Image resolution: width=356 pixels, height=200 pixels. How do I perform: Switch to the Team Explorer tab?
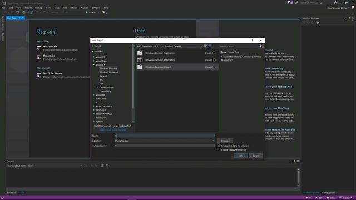328,193
